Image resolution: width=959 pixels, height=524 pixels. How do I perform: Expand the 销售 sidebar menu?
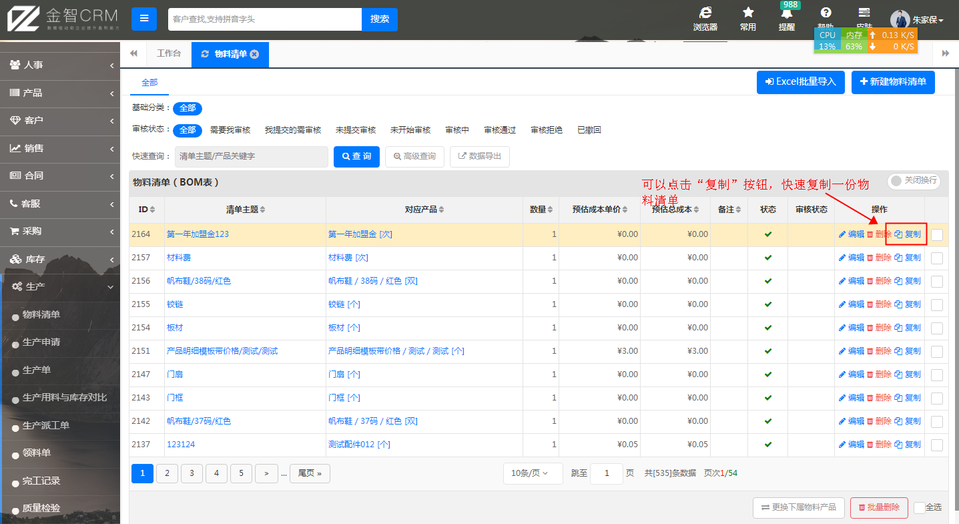(x=60, y=148)
